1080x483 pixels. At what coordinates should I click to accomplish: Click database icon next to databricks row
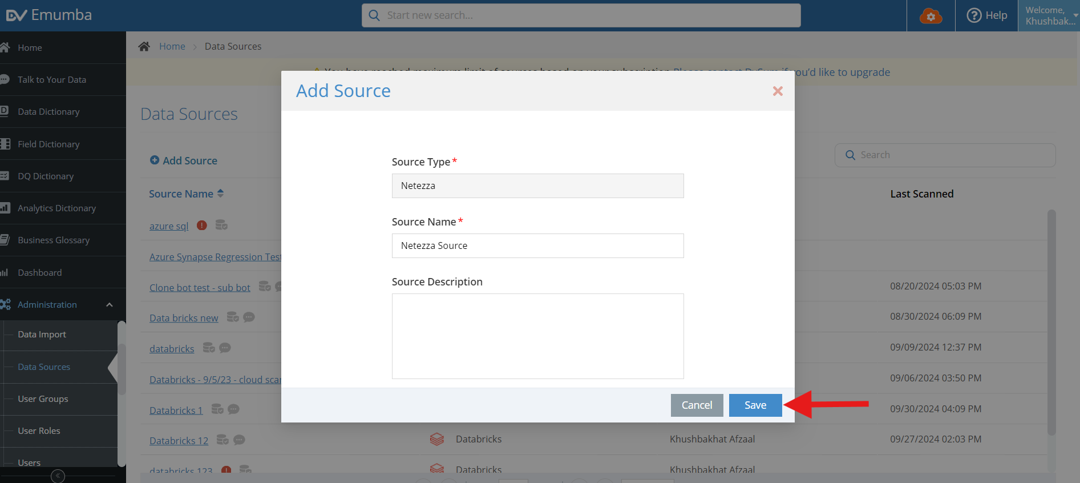[x=209, y=348]
